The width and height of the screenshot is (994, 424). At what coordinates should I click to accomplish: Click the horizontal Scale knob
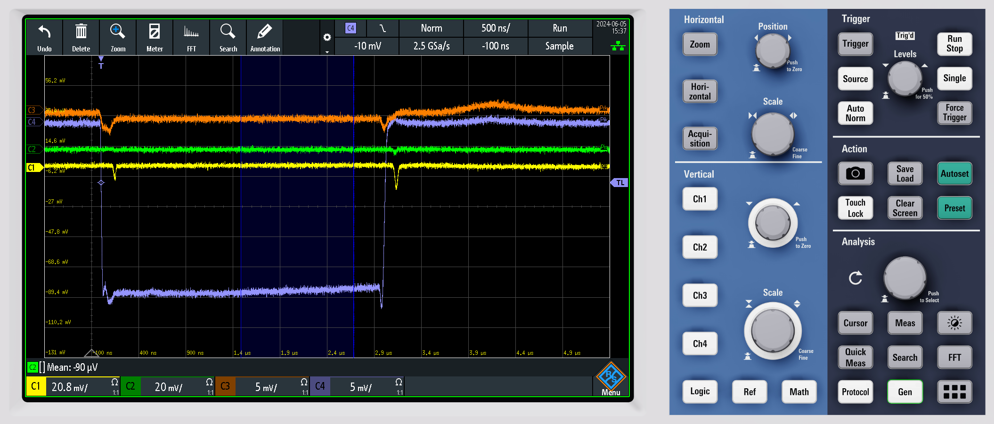click(773, 134)
